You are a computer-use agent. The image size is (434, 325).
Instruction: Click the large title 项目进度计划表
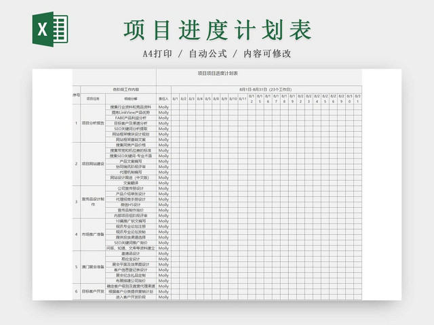(218, 30)
